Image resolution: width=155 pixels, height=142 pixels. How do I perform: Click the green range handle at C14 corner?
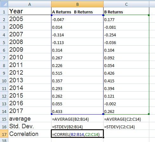(149, 114)
